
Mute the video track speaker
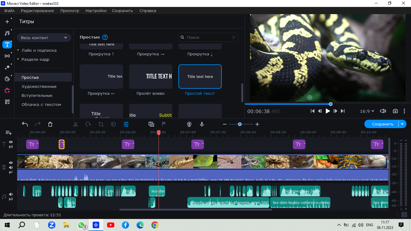(x=11, y=168)
